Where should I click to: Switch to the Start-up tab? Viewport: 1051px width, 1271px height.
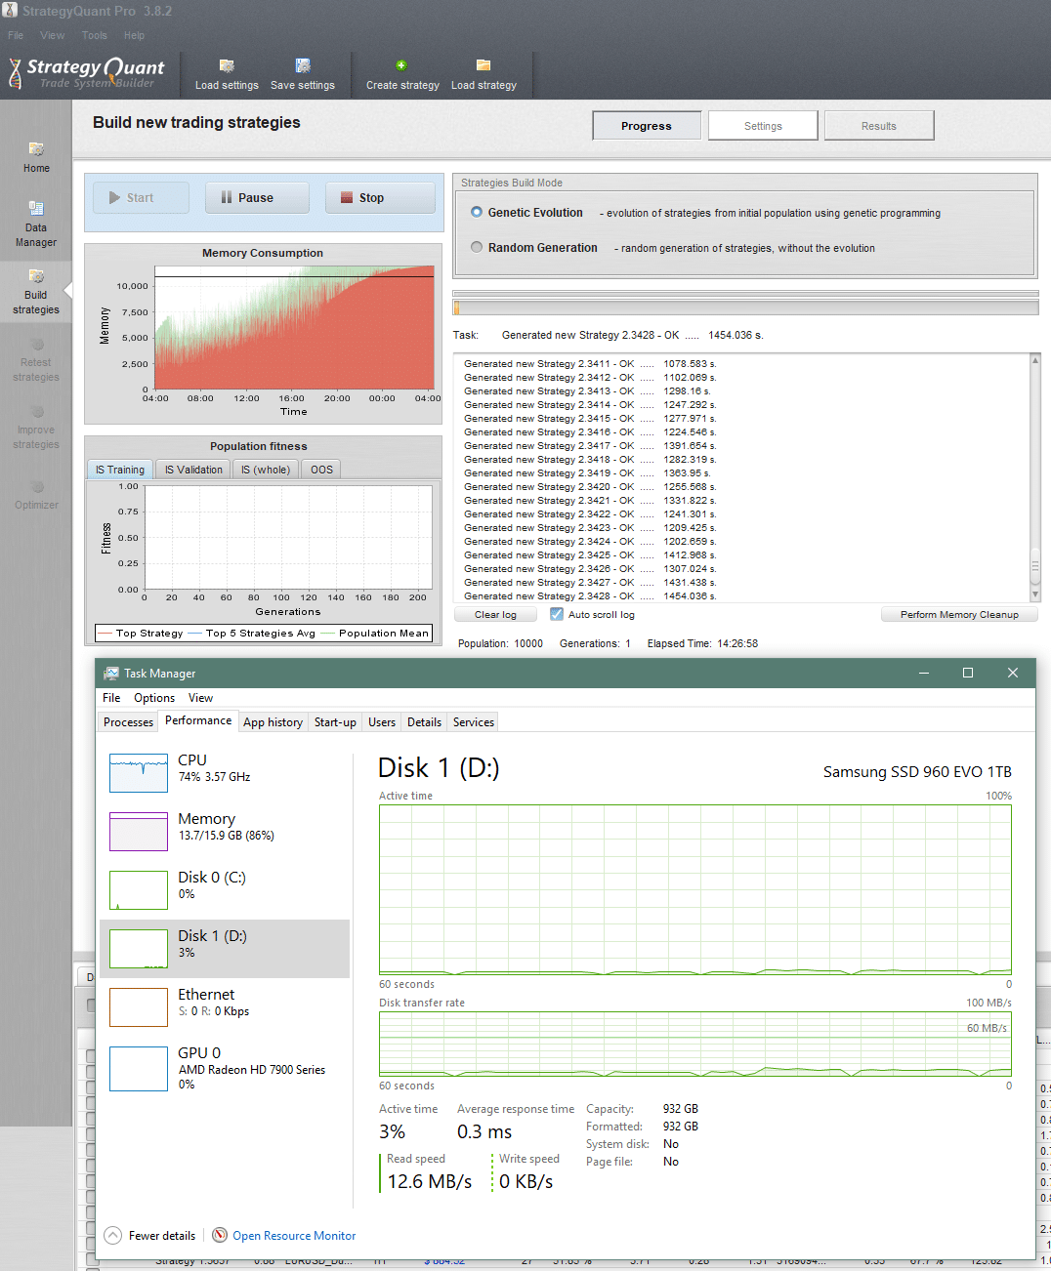[335, 721]
